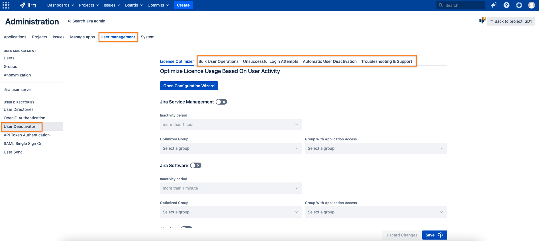Viewport: 539px width, 241px height.
Task: Toggle Jira Service Management switch
Action: point(221,102)
